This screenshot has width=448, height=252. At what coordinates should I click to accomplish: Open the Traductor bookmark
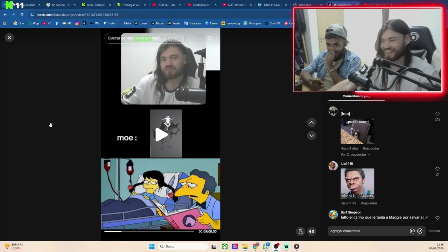pyautogui.click(x=192, y=23)
